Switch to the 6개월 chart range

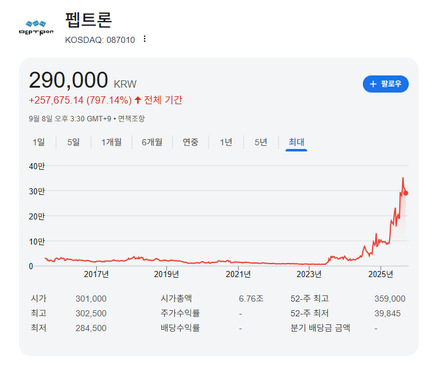[x=152, y=142]
